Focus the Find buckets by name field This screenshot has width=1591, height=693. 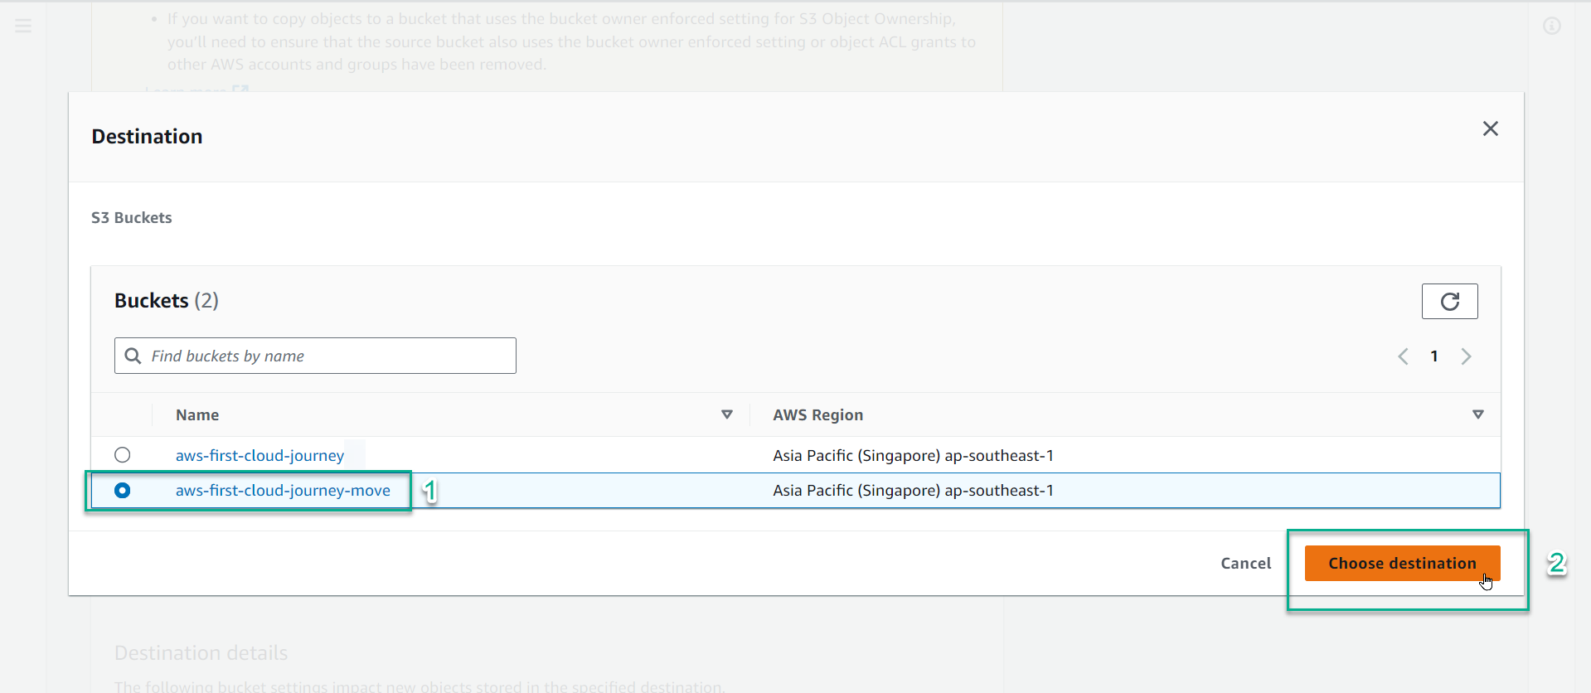[x=315, y=356]
